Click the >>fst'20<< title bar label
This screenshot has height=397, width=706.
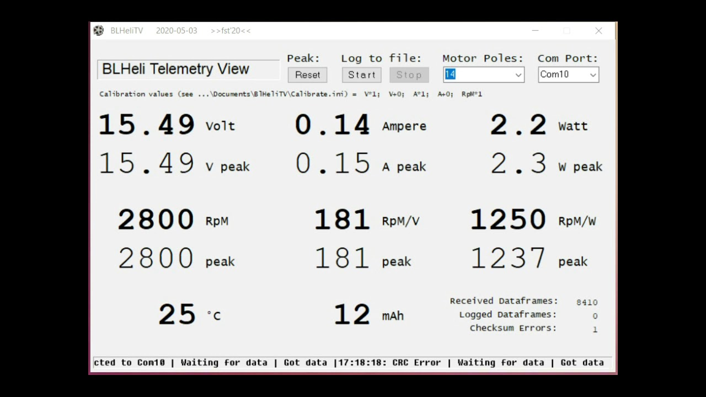point(231,30)
